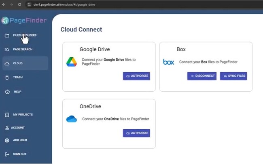263x164 pixels.
Task: Open Files & Folders menu item
Action: 25,36
